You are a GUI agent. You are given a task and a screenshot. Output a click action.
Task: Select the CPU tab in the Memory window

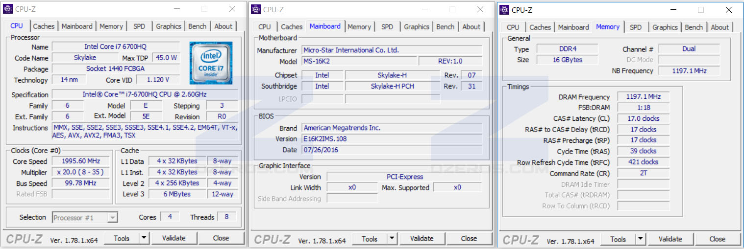click(513, 27)
